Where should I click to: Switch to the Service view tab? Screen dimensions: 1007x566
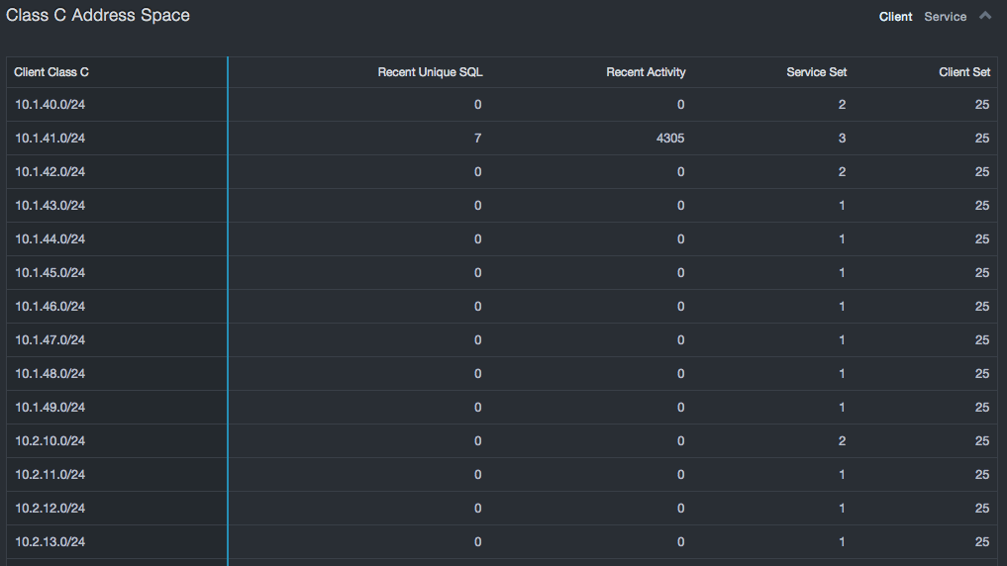[945, 17]
